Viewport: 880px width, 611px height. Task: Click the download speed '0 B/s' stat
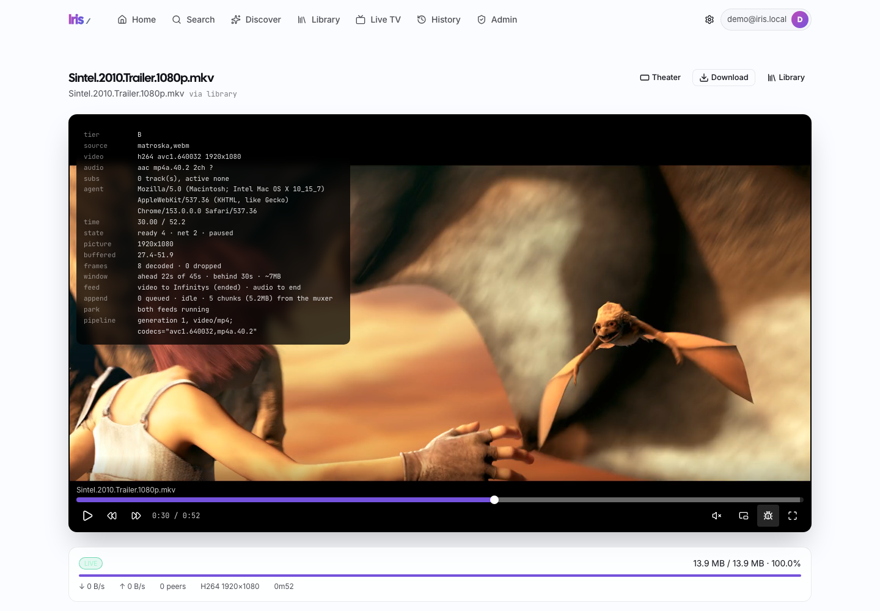[x=92, y=587]
